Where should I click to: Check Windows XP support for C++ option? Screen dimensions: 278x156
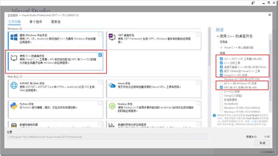[x=221, y=83]
